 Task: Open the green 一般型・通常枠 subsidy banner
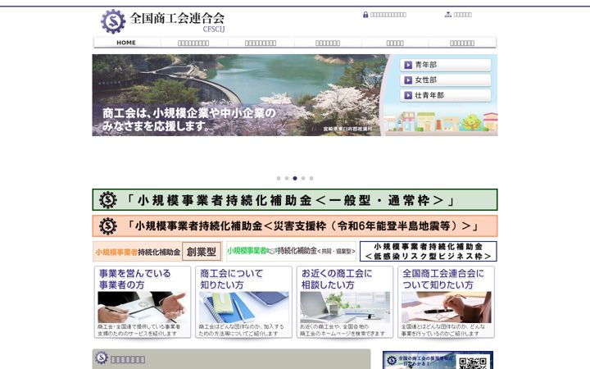tap(295, 199)
